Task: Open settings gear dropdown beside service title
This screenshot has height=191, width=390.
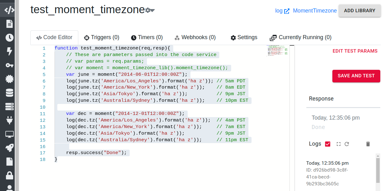Action: point(150,10)
